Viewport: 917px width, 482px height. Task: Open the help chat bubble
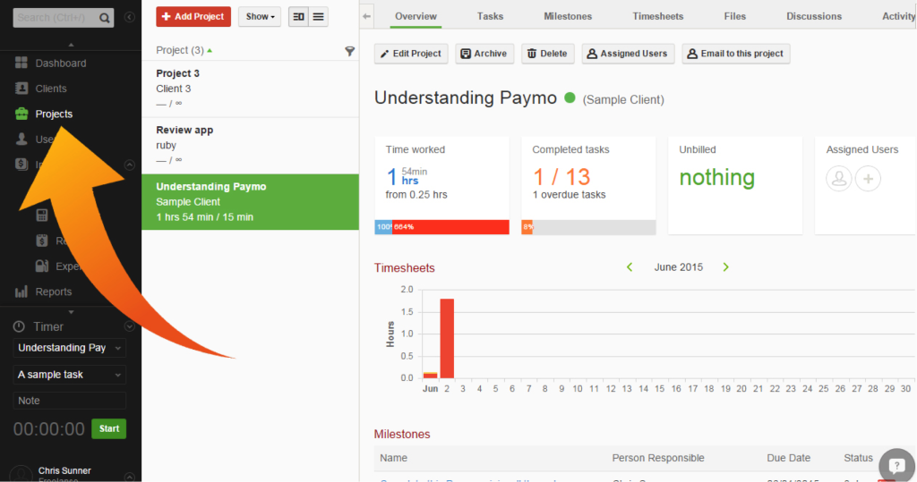(896, 466)
